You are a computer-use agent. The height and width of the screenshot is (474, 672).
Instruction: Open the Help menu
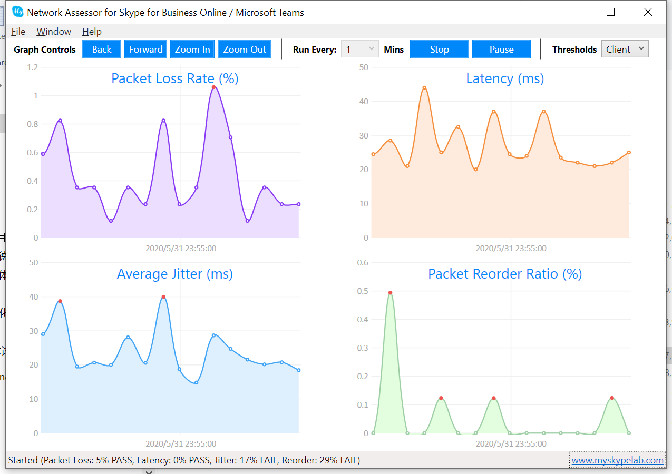coord(92,32)
